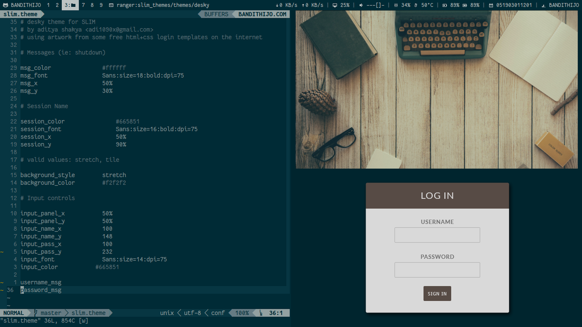Click the cat logo icon in top bar
The image size is (582, 327).
[x=5, y=5]
